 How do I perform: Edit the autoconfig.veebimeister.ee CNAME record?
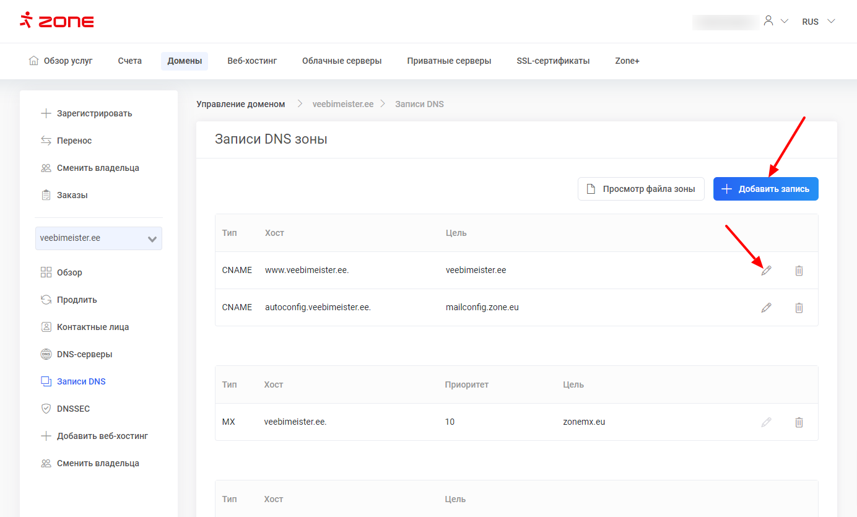click(766, 308)
